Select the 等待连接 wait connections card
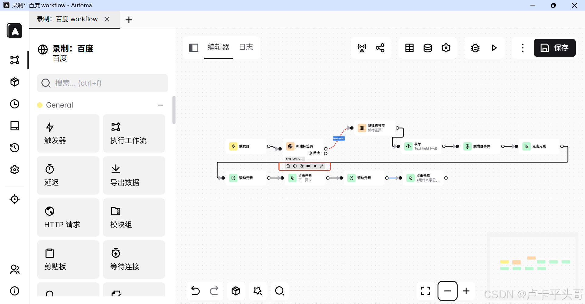 [134, 260]
